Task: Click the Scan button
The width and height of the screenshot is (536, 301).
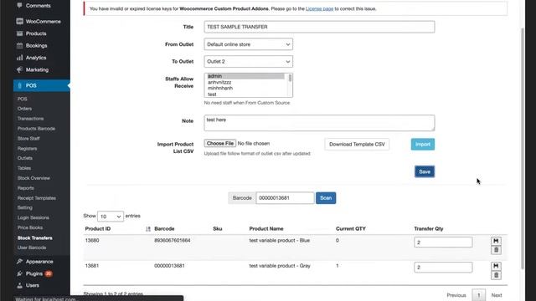Action: [326, 198]
